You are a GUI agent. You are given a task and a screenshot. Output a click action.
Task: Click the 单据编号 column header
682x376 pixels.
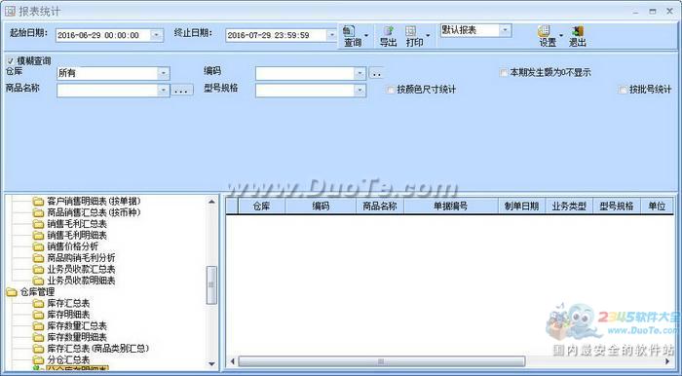(450, 207)
